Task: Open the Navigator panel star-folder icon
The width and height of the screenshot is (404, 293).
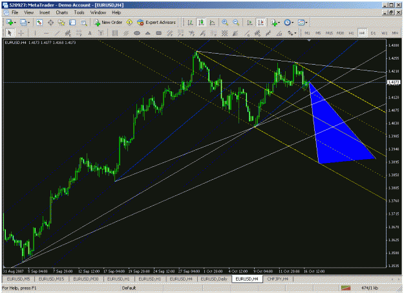Action: tap(61, 23)
